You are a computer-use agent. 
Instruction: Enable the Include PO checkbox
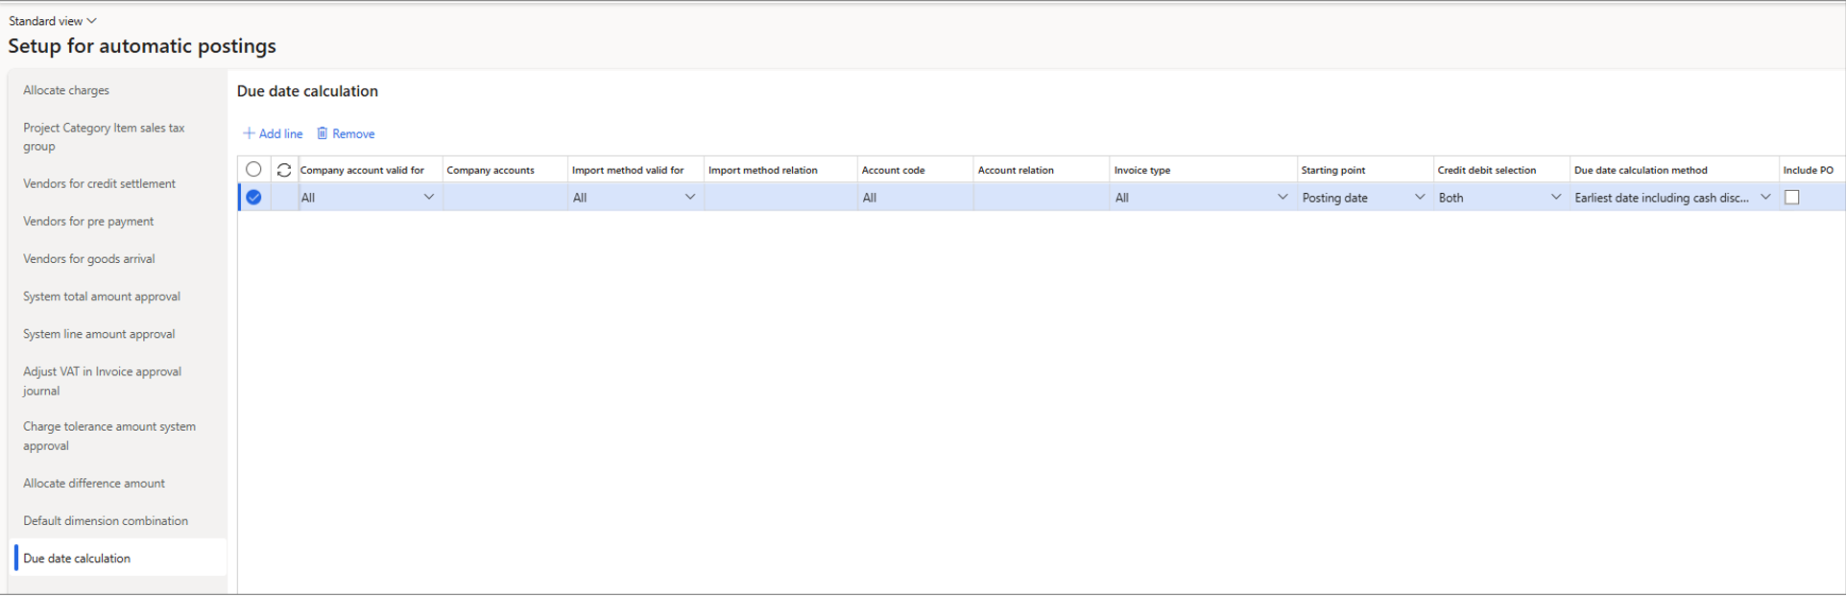pos(1791,198)
